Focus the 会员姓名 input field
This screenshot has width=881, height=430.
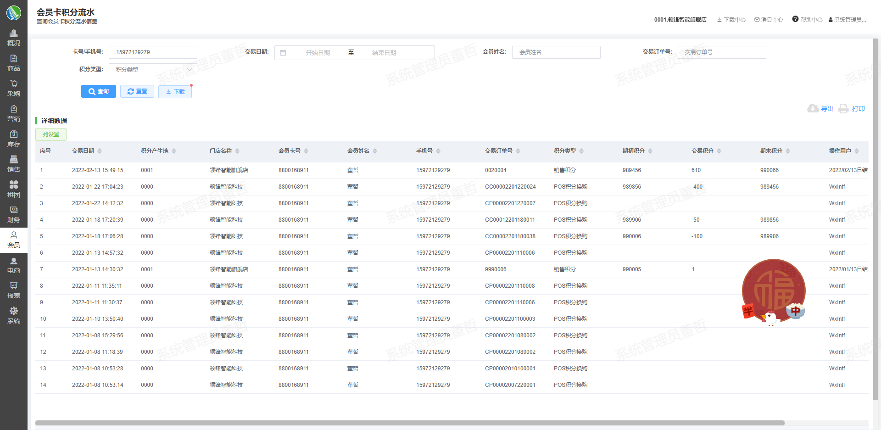pyautogui.click(x=556, y=52)
